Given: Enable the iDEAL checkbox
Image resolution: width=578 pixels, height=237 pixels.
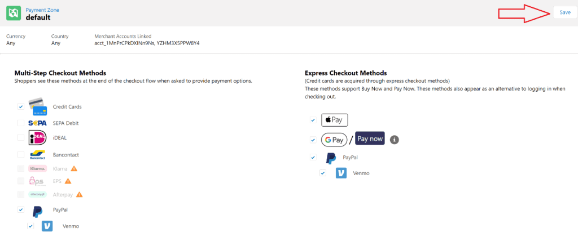Looking at the screenshot, I should (21, 137).
